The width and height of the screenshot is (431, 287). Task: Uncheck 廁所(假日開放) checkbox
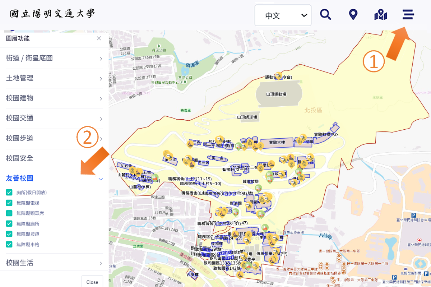9,193
